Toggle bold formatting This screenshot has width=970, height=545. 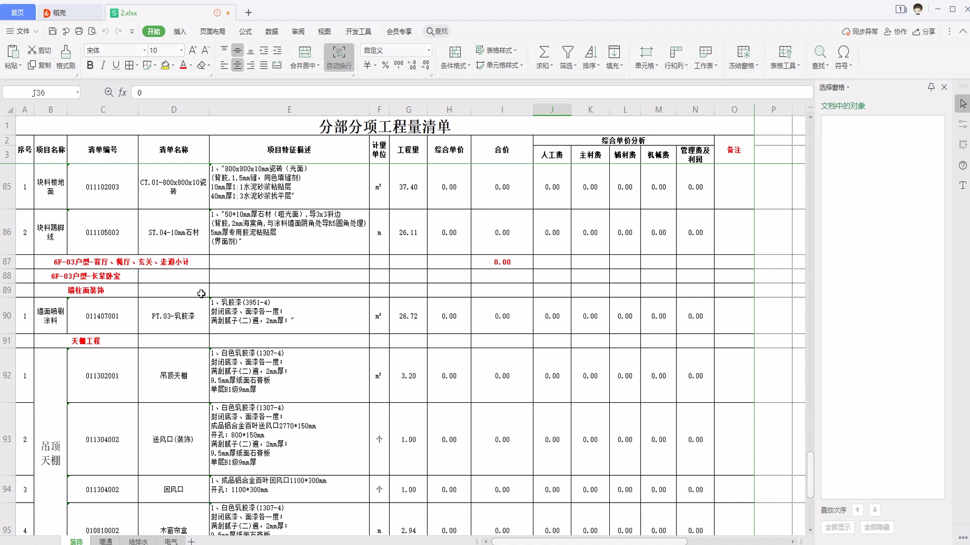(90, 65)
